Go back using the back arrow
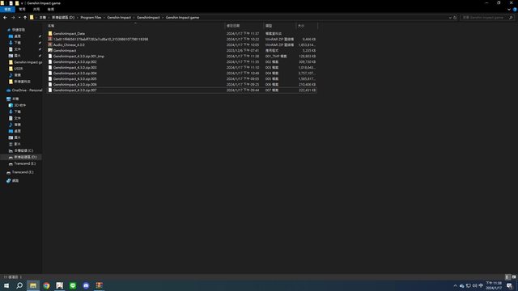Screen dimensions: 518x291 pyautogui.click(x=5, y=18)
